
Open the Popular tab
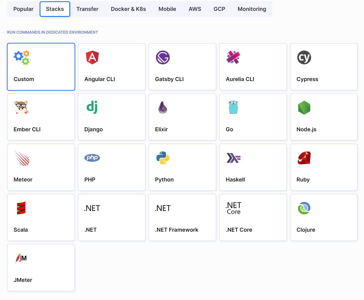pyautogui.click(x=23, y=9)
